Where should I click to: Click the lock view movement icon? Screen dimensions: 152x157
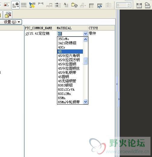tap(15, 5)
